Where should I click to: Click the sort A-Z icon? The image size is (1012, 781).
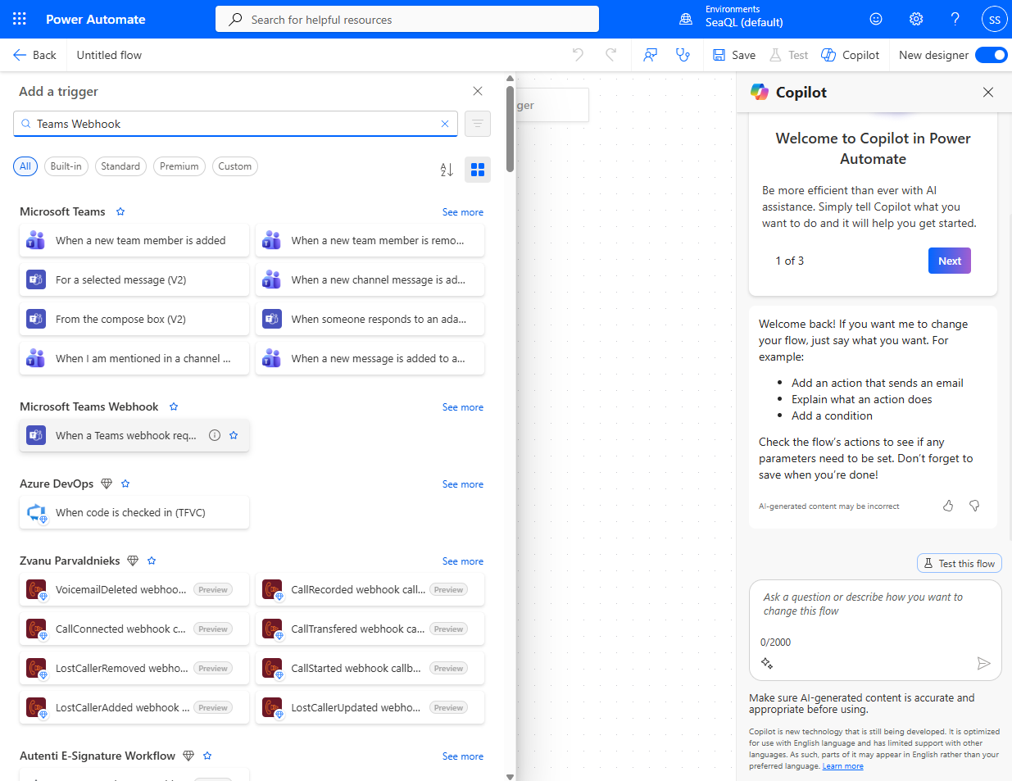click(447, 170)
